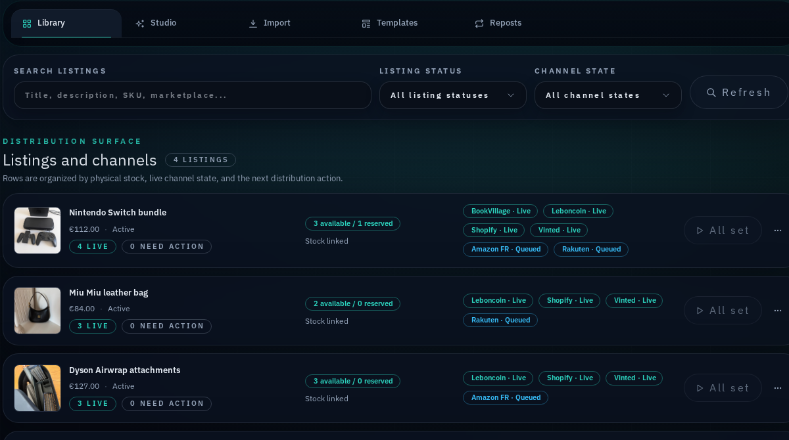Viewport: 789px width, 440px height.
Task: Click the Library grid icon
Action: click(x=27, y=24)
